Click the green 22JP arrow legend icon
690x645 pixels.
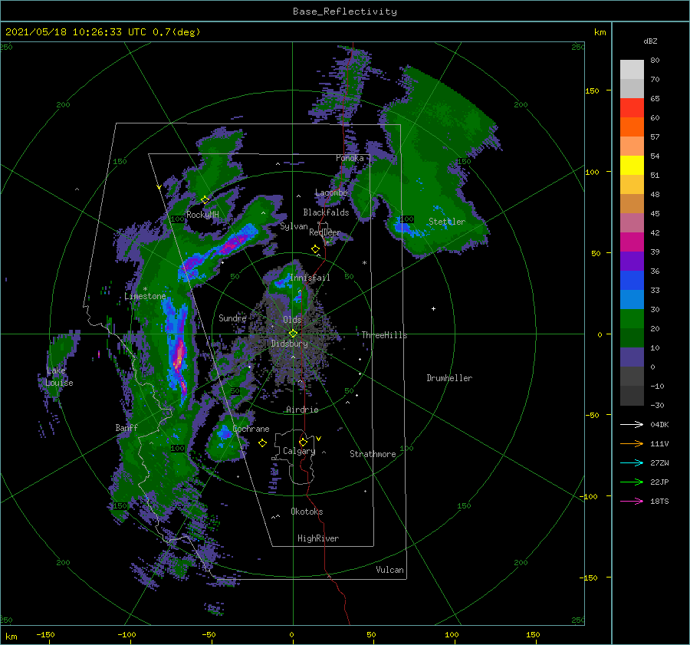pos(632,482)
